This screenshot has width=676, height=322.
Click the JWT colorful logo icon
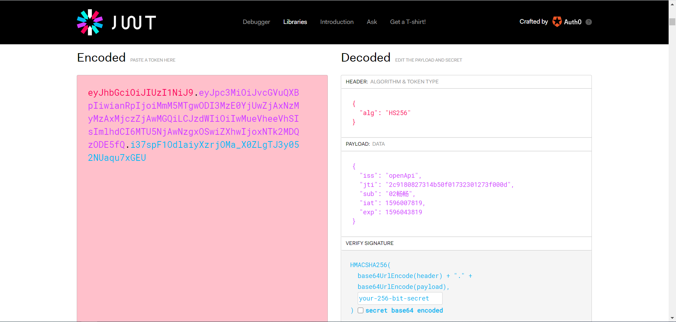pyautogui.click(x=90, y=22)
